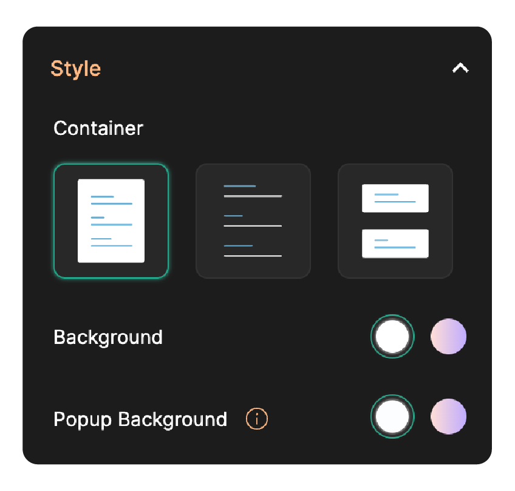Click the Style section header
Screen dimensions: 515x491
click(x=76, y=69)
